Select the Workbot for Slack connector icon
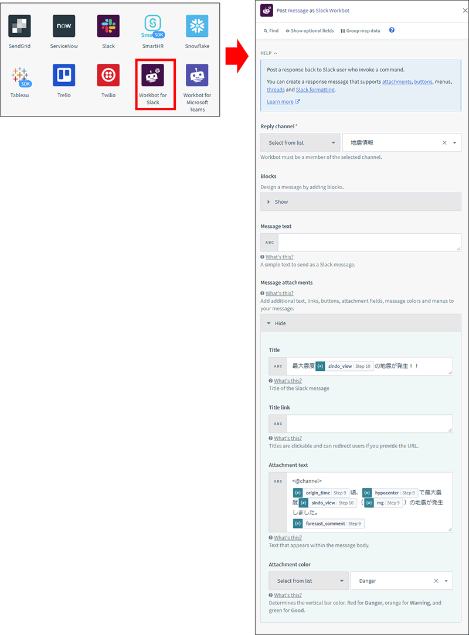This screenshot has height=635, width=469. tap(152, 76)
